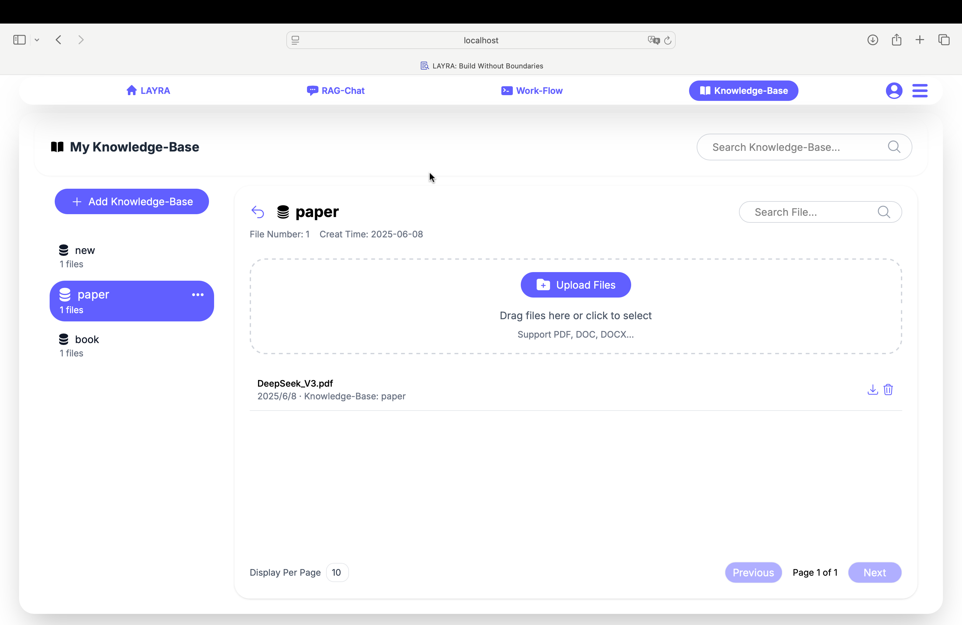Go to the Work-Flow tab
Image resolution: width=962 pixels, height=625 pixels.
[x=532, y=91]
